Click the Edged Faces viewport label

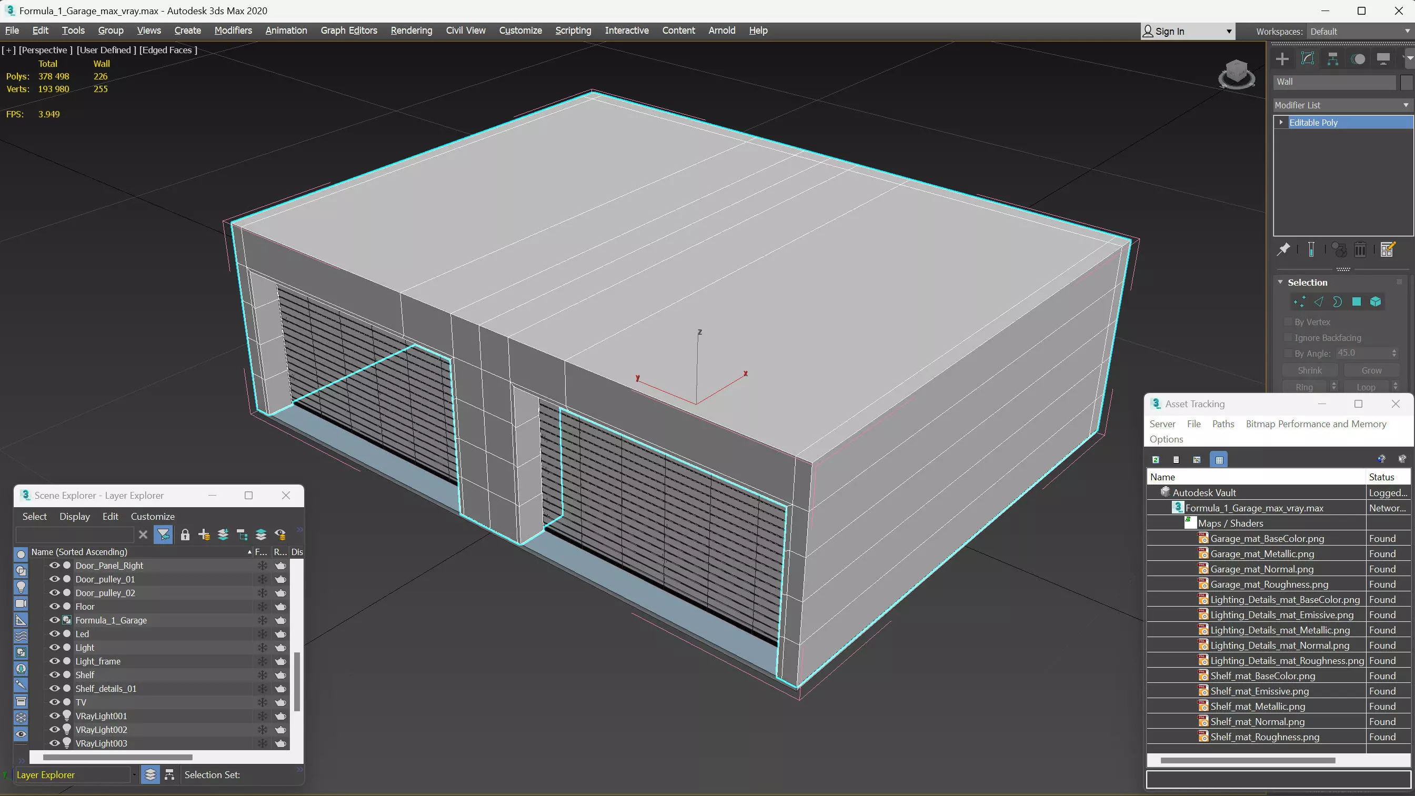(168, 50)
